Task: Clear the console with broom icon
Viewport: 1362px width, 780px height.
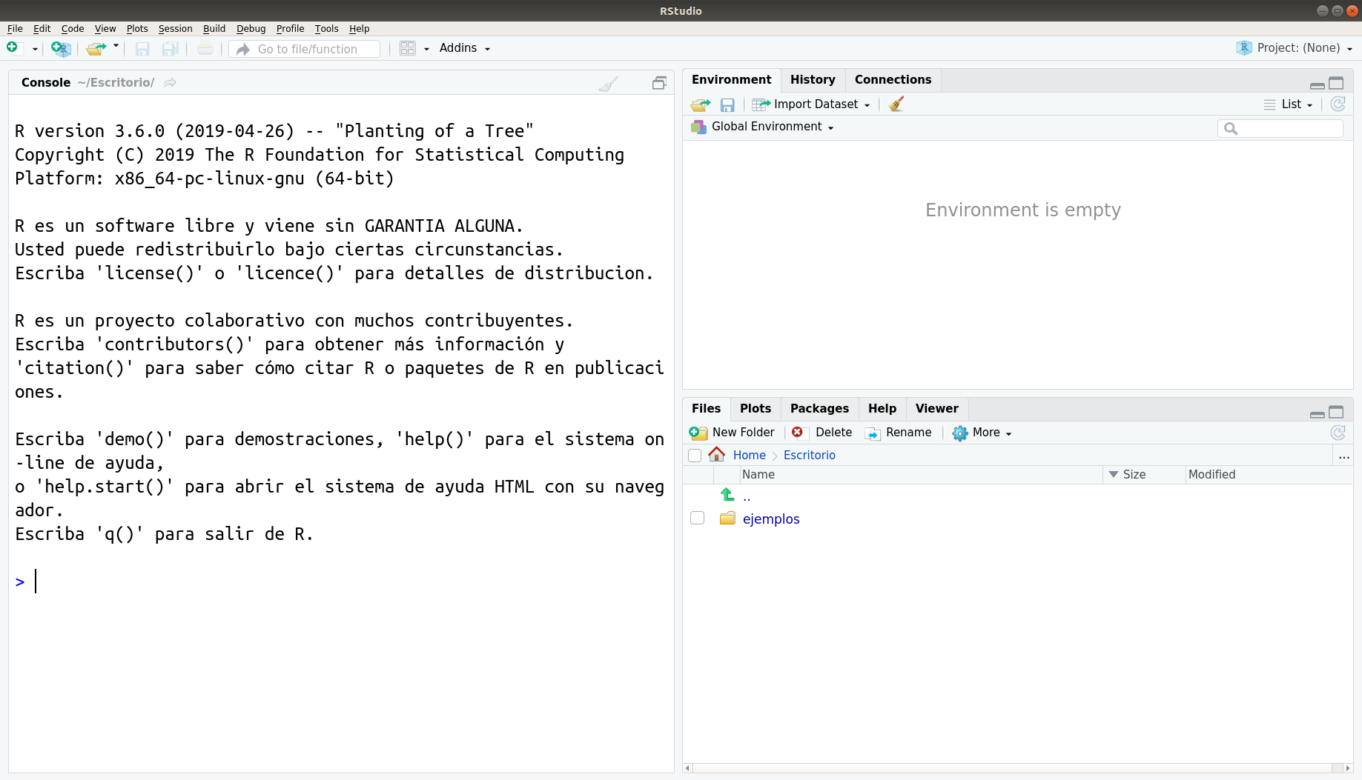Action: click(x=608, y=84)
